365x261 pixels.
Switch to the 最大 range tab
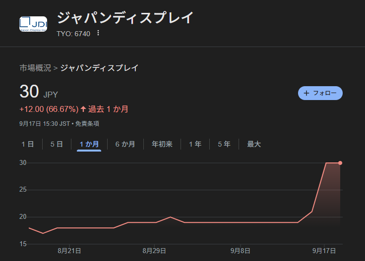(x=254, y=144)
